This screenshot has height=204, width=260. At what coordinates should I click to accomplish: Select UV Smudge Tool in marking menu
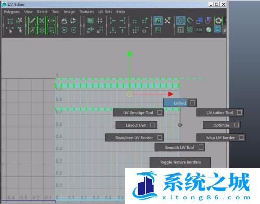coord(138,113)
